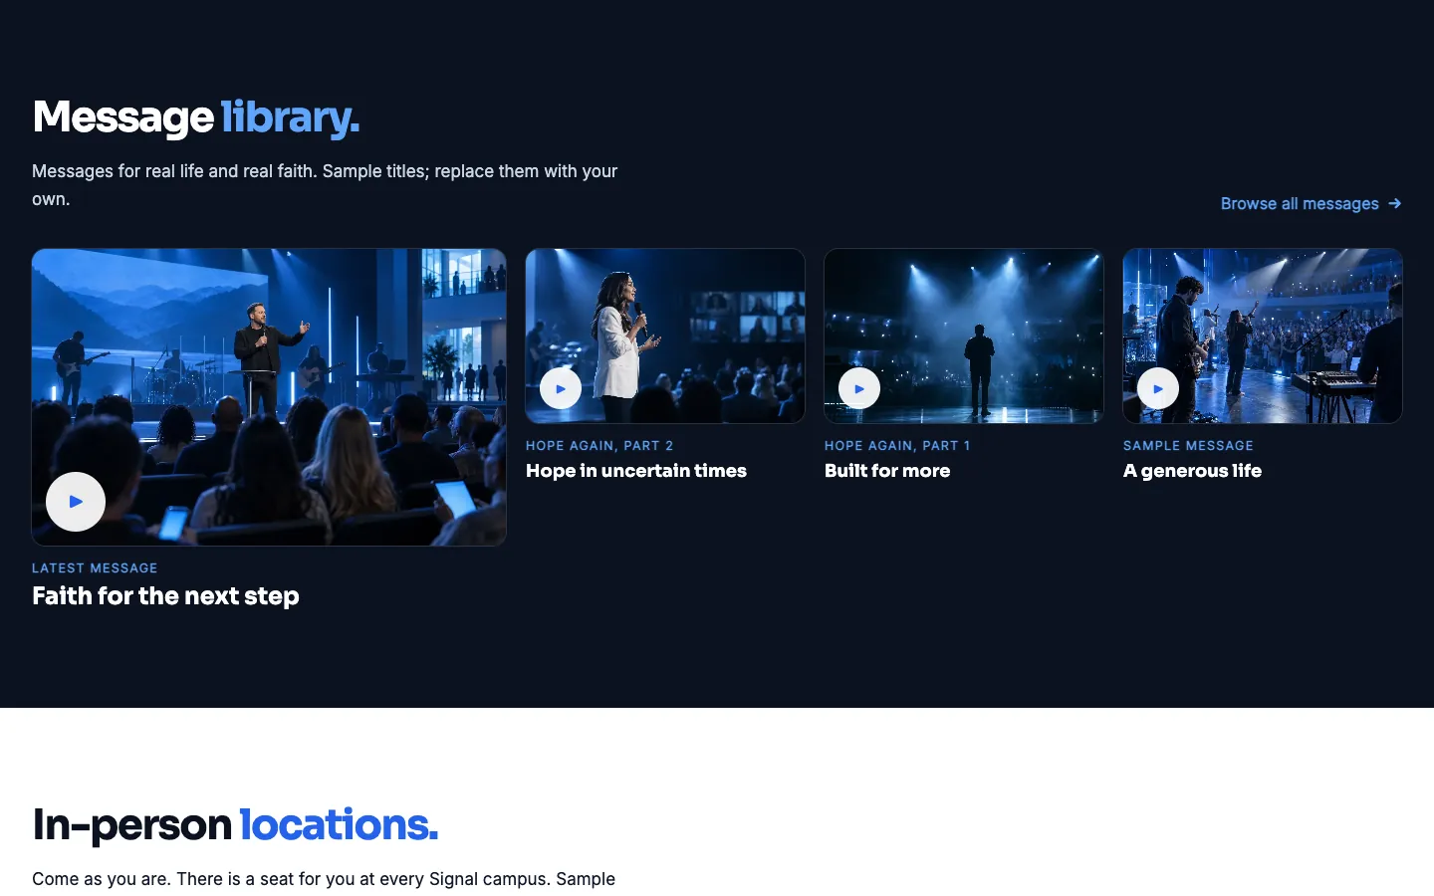
Task: Click the HOPE AGAIN, PART 2 label
Action: pos(599,446)
